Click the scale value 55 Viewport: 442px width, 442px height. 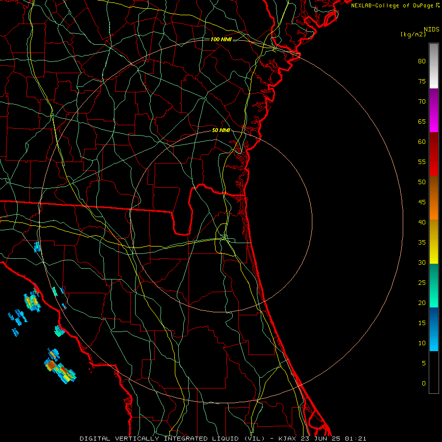click(x=422, y=162)
